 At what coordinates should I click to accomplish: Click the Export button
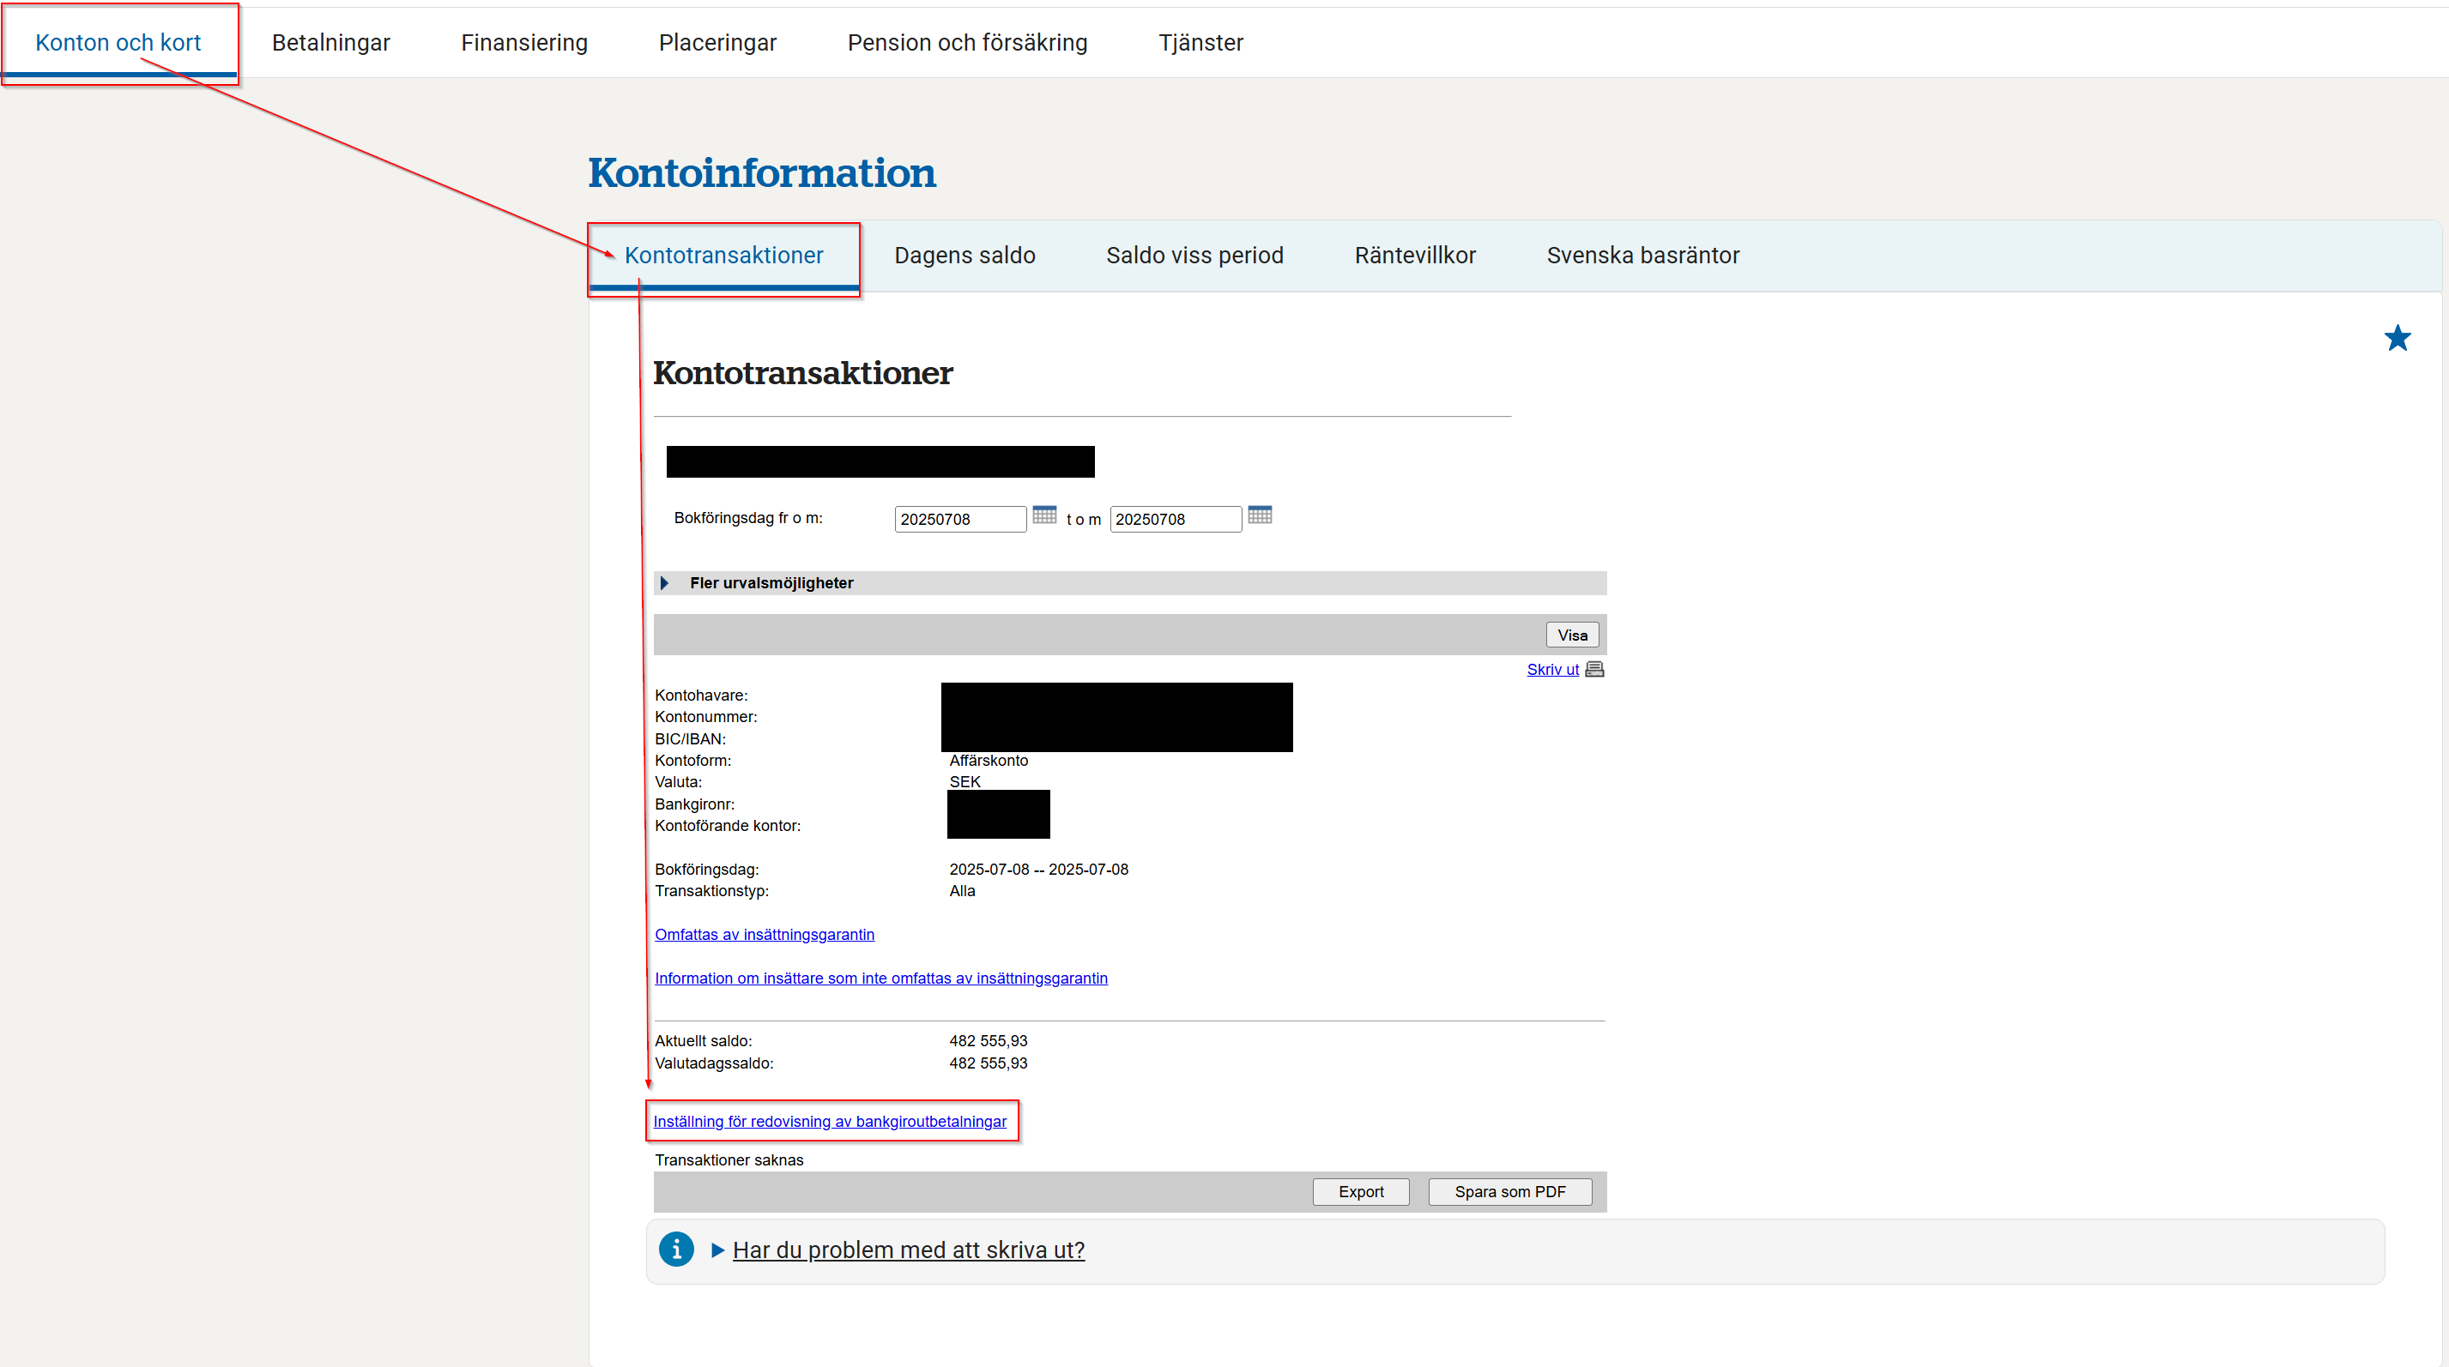1360,1191
